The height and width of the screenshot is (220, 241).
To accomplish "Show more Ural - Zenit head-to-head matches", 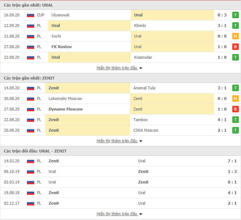I will (x=119, y=214).
